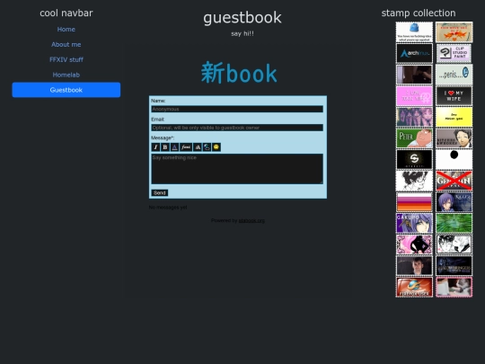Image resolution: width=485 pixels, height=364 pixels.
Task: Click the goldfish stamp
Action: [x=454, y=31]
